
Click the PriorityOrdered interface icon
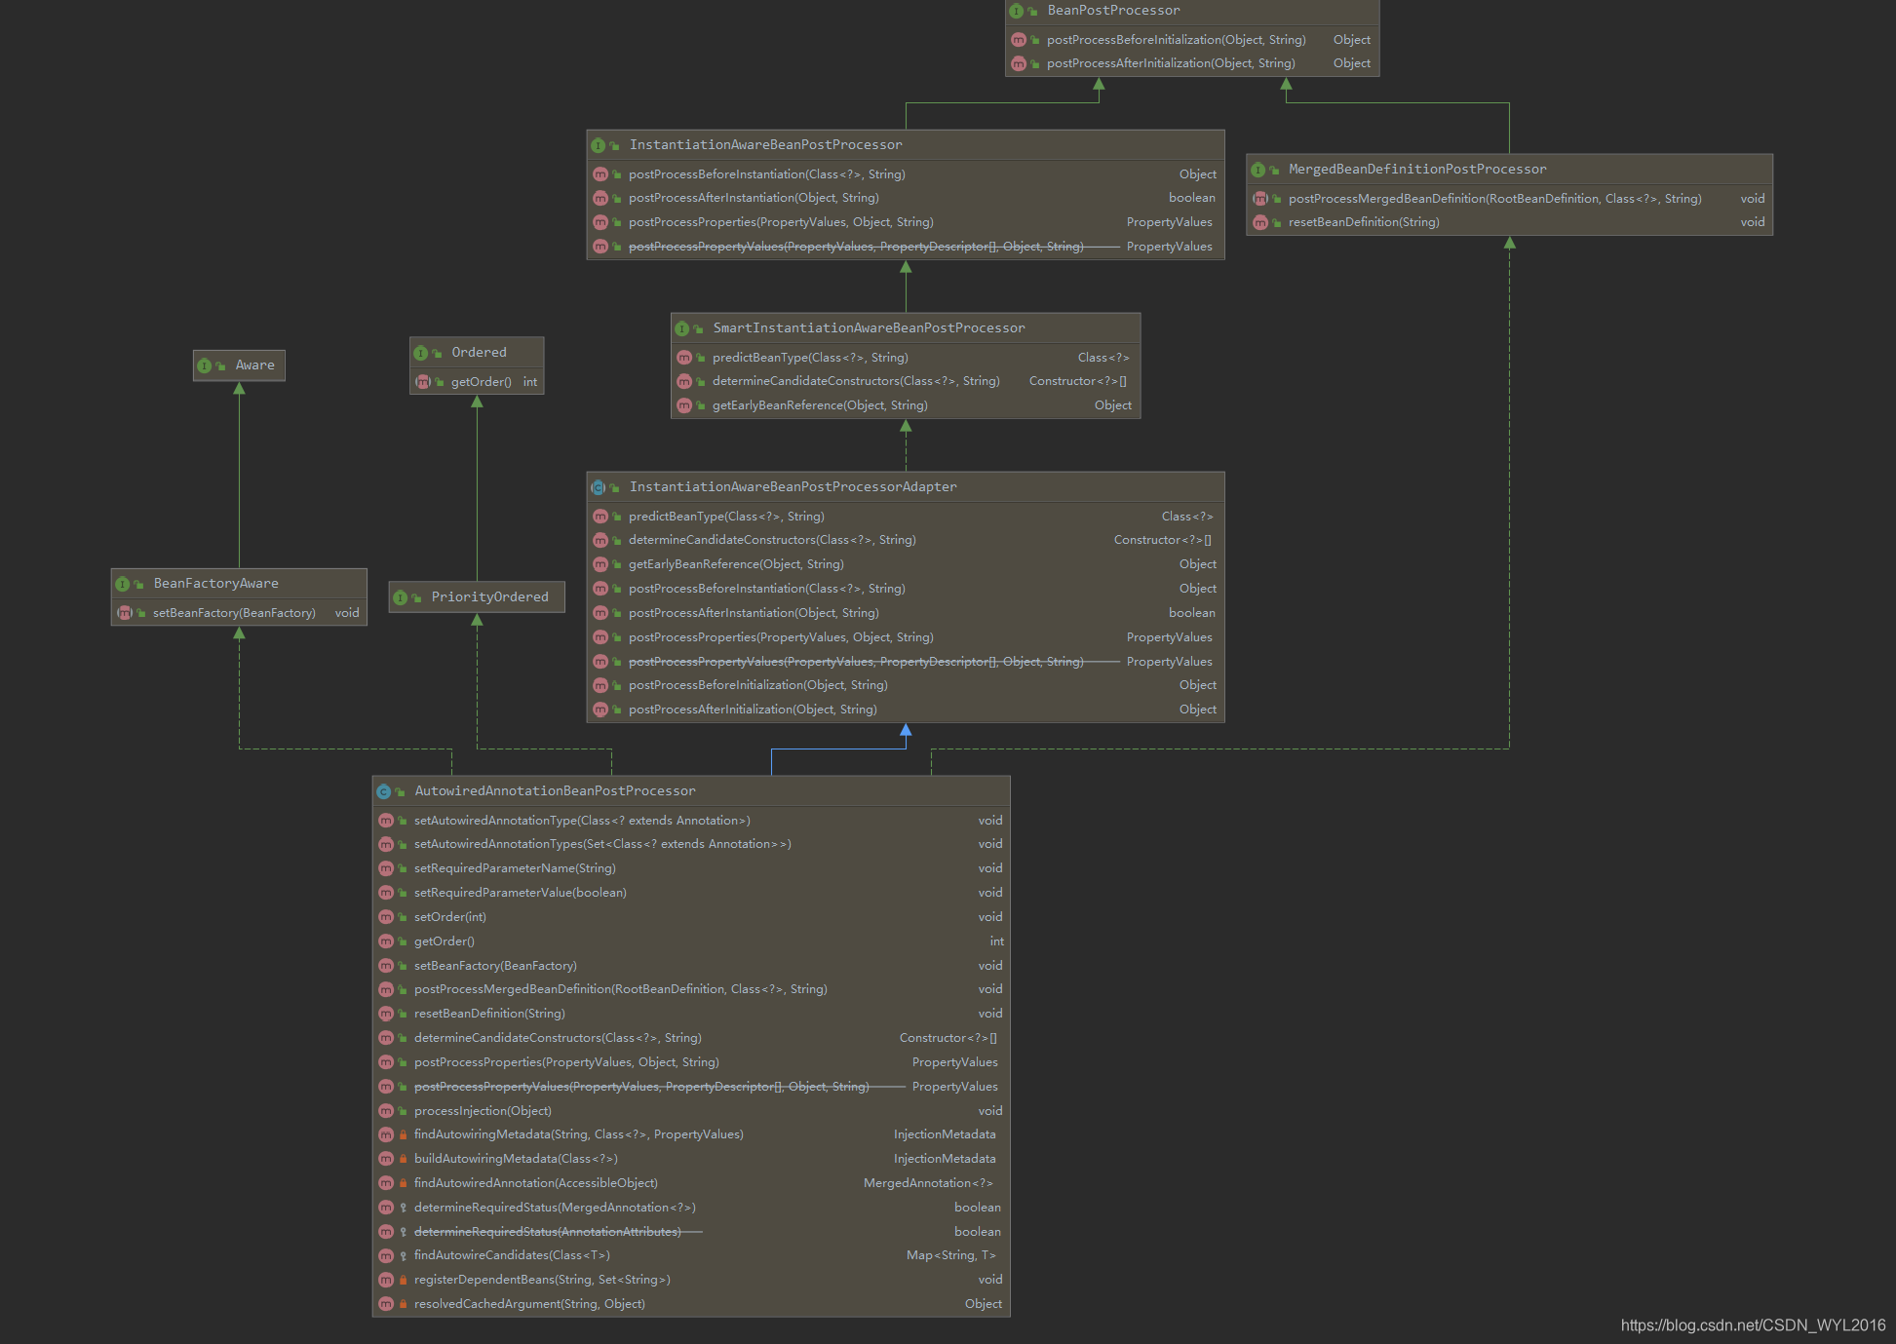(x=401, y=597)
